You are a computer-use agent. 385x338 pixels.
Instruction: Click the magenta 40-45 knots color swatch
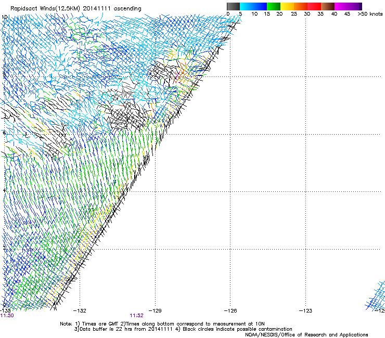[341, 6]
